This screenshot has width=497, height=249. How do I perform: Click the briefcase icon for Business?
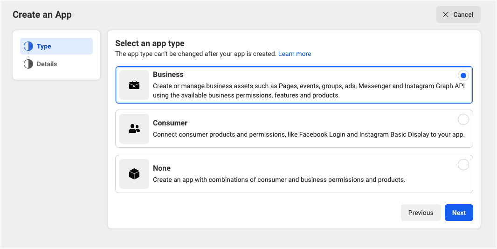click(134, 85)
